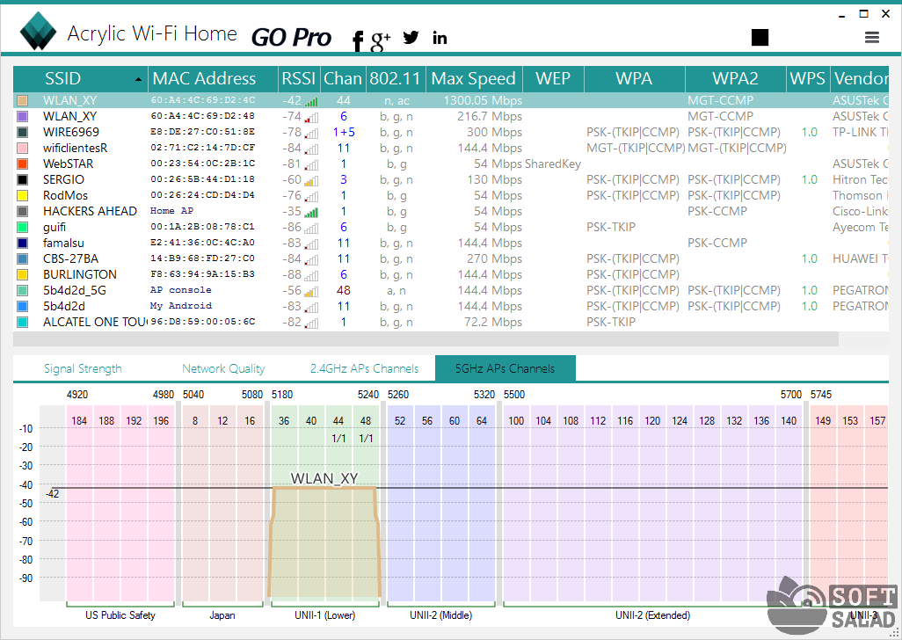Sort by the Chan column header
The width and height of the screenshot is (902, 640).
click(343, 79)
